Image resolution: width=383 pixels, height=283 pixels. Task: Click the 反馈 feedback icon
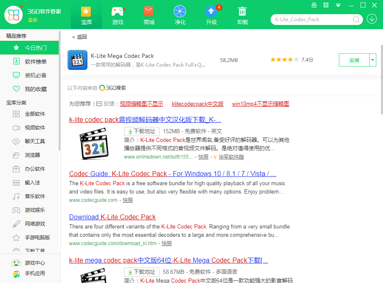pos(99,104)
